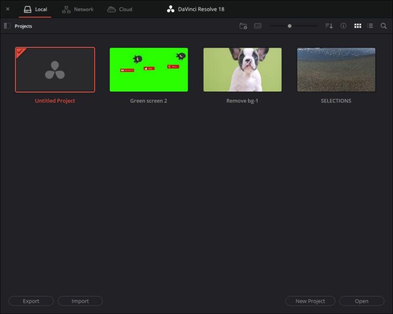The height and width of the screenshot is (314, 393).
Task: Click the New Project button
Action: pyautogui.click(x=310, y=301)
